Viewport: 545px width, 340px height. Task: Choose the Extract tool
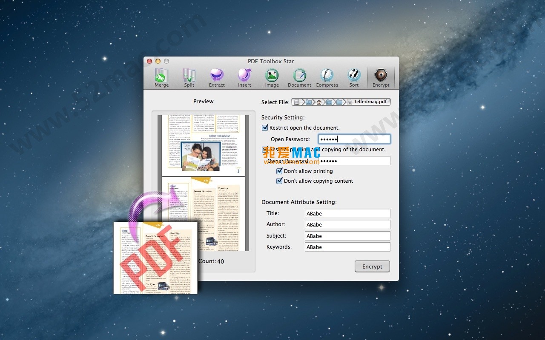(217, 78)
